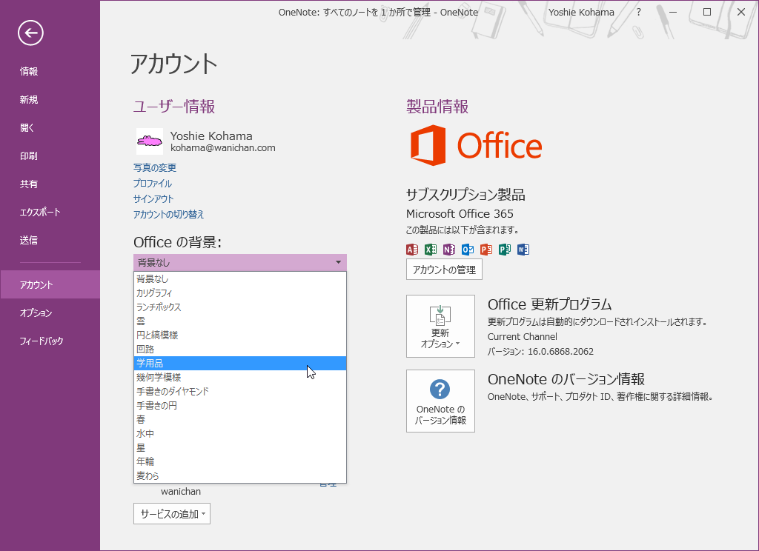The height and width of the screenshot is (551, 759).
Task: Select 手書きの円 background option
Action: [x=240, y=405]
